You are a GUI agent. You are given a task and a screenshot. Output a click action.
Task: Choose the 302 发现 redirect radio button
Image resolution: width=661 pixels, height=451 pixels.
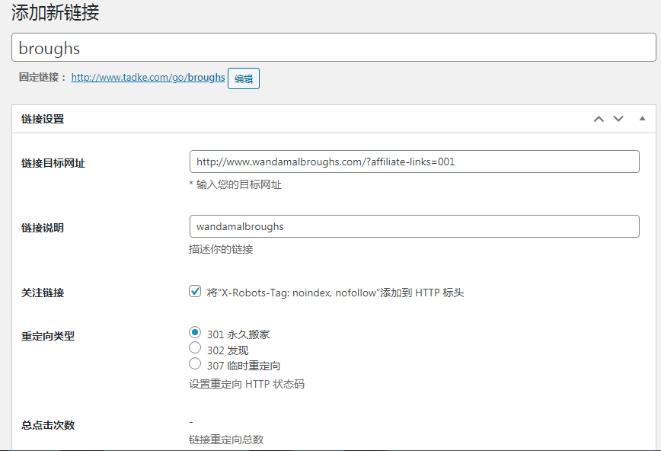[195, 348]
